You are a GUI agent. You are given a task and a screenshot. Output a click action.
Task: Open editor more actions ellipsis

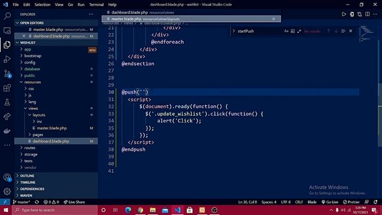[x=375, y=14]
